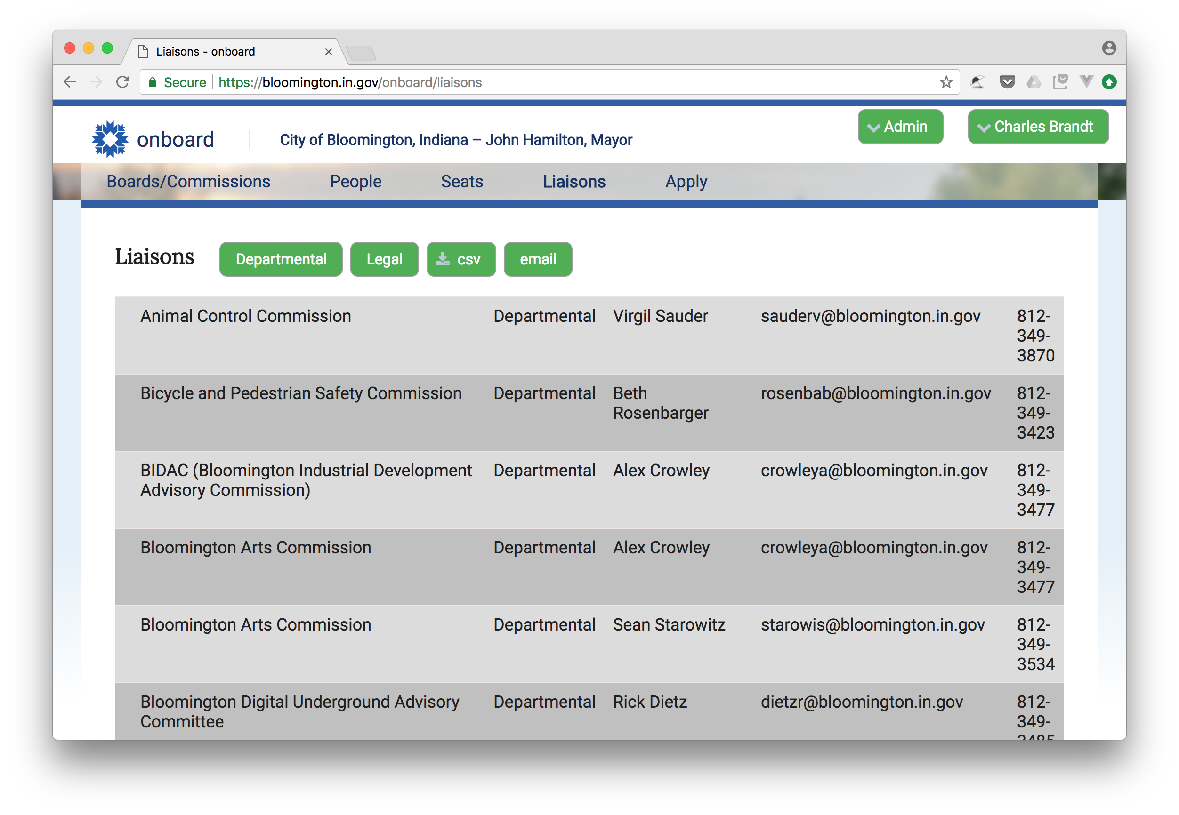Click phone number 812-349-3423
Screen dimensions: 1179x815
(1035, 413)
